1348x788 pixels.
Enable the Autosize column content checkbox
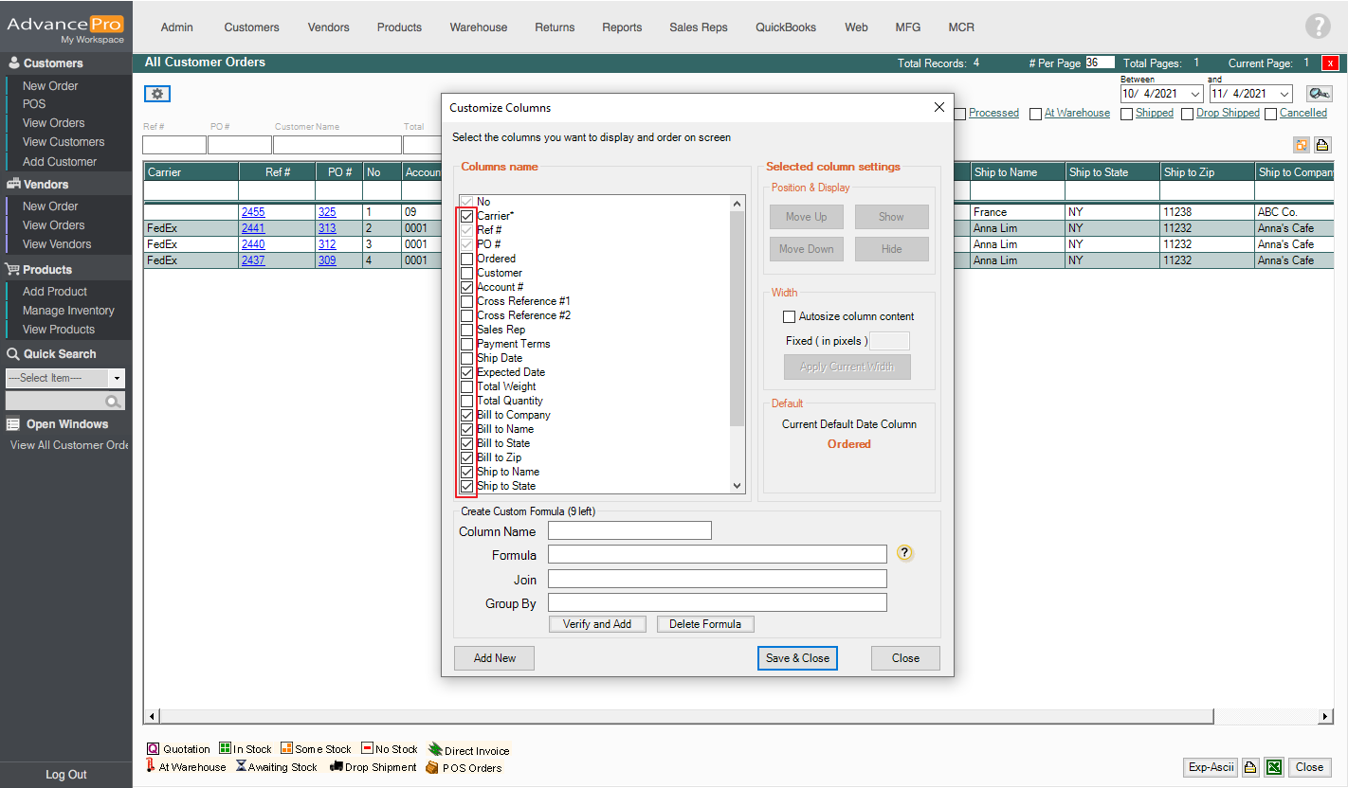pyautogui.click(x=789, y=316)
